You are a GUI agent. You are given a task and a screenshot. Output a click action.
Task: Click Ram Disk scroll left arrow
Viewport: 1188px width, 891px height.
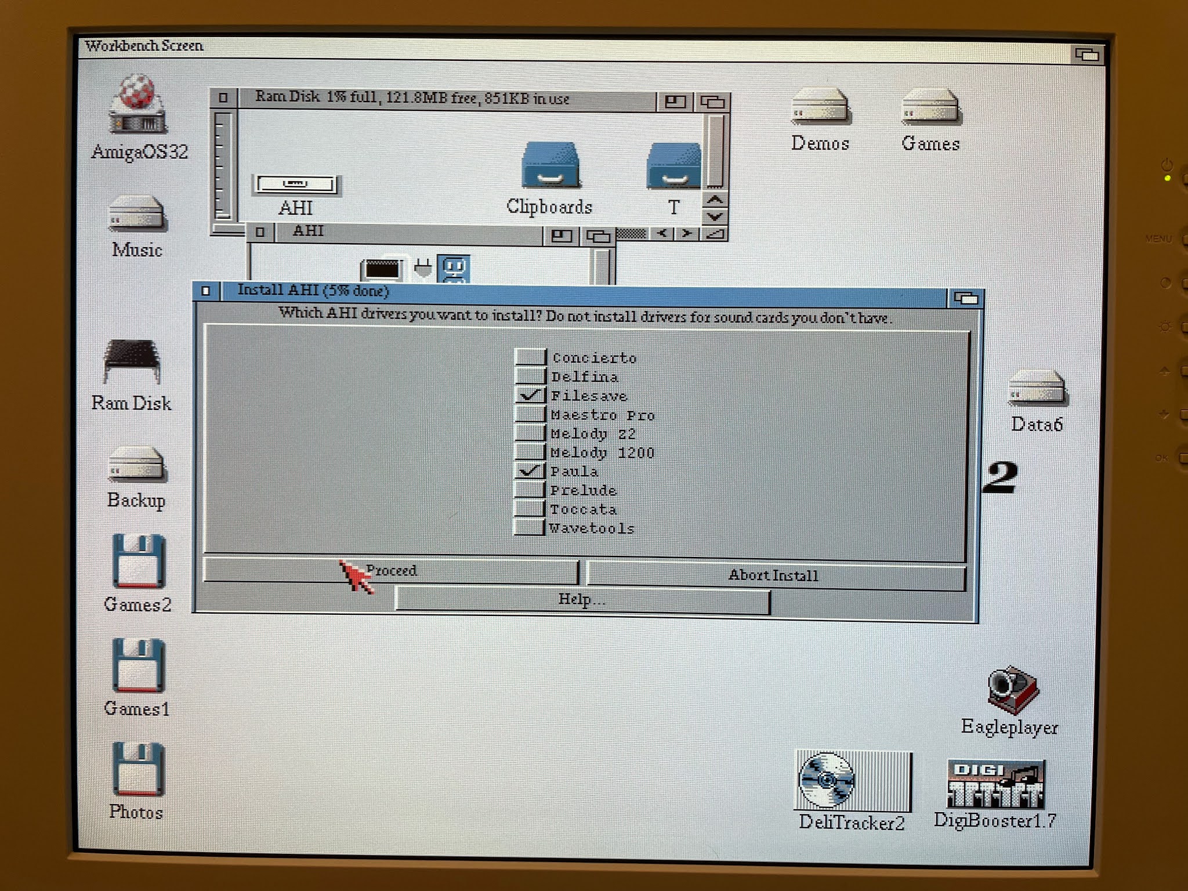click(661, 234)
